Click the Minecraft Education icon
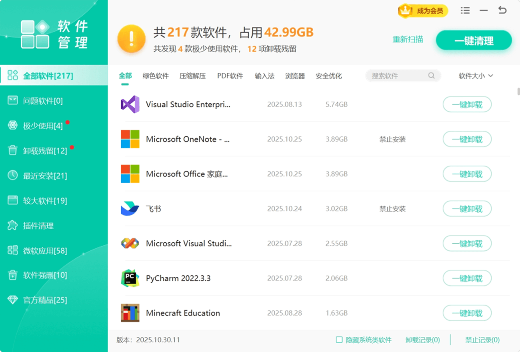 click(x=130, y=313)
